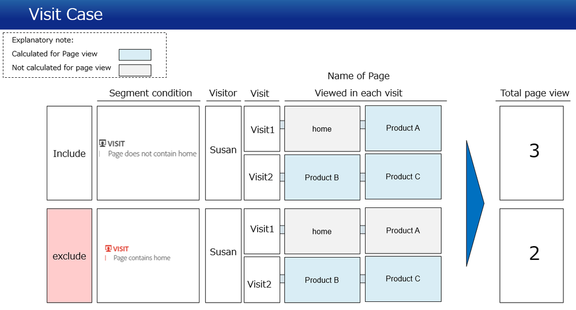The height and width of the screenshot is (310, 576).
Task: Select the light blue legend swatch
Action: coord(135,55)
